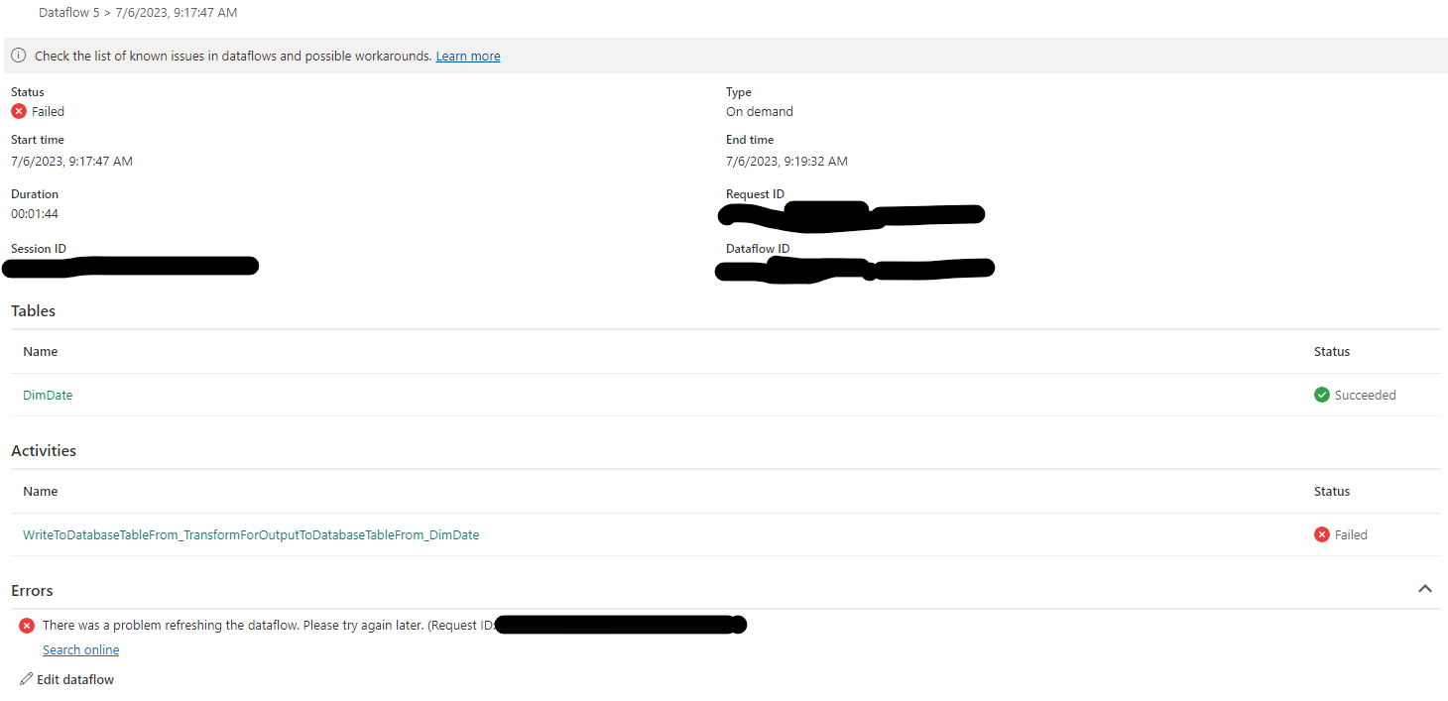Click the green Succeeded check icon for DimDate
The image size is (1448, 701).
(1321, 395)
